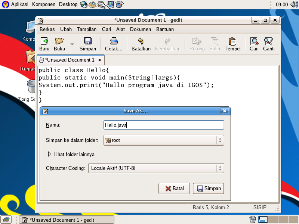Image resolution: width=299 pixels, height=224 pixels.
Task: Switch to the first workspace in the switcher
Action: [263, 220]
